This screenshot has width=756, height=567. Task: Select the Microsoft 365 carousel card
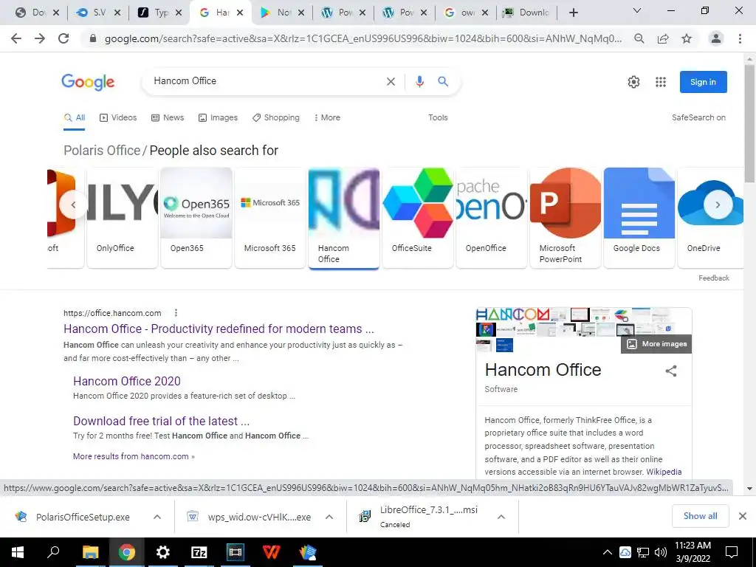pos(270,217)
